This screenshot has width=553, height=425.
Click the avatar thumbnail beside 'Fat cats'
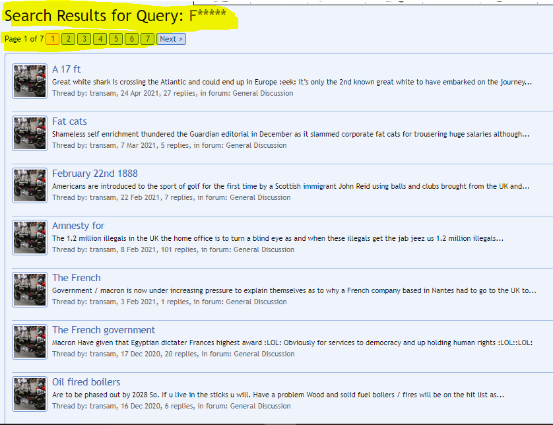[29, 133]
